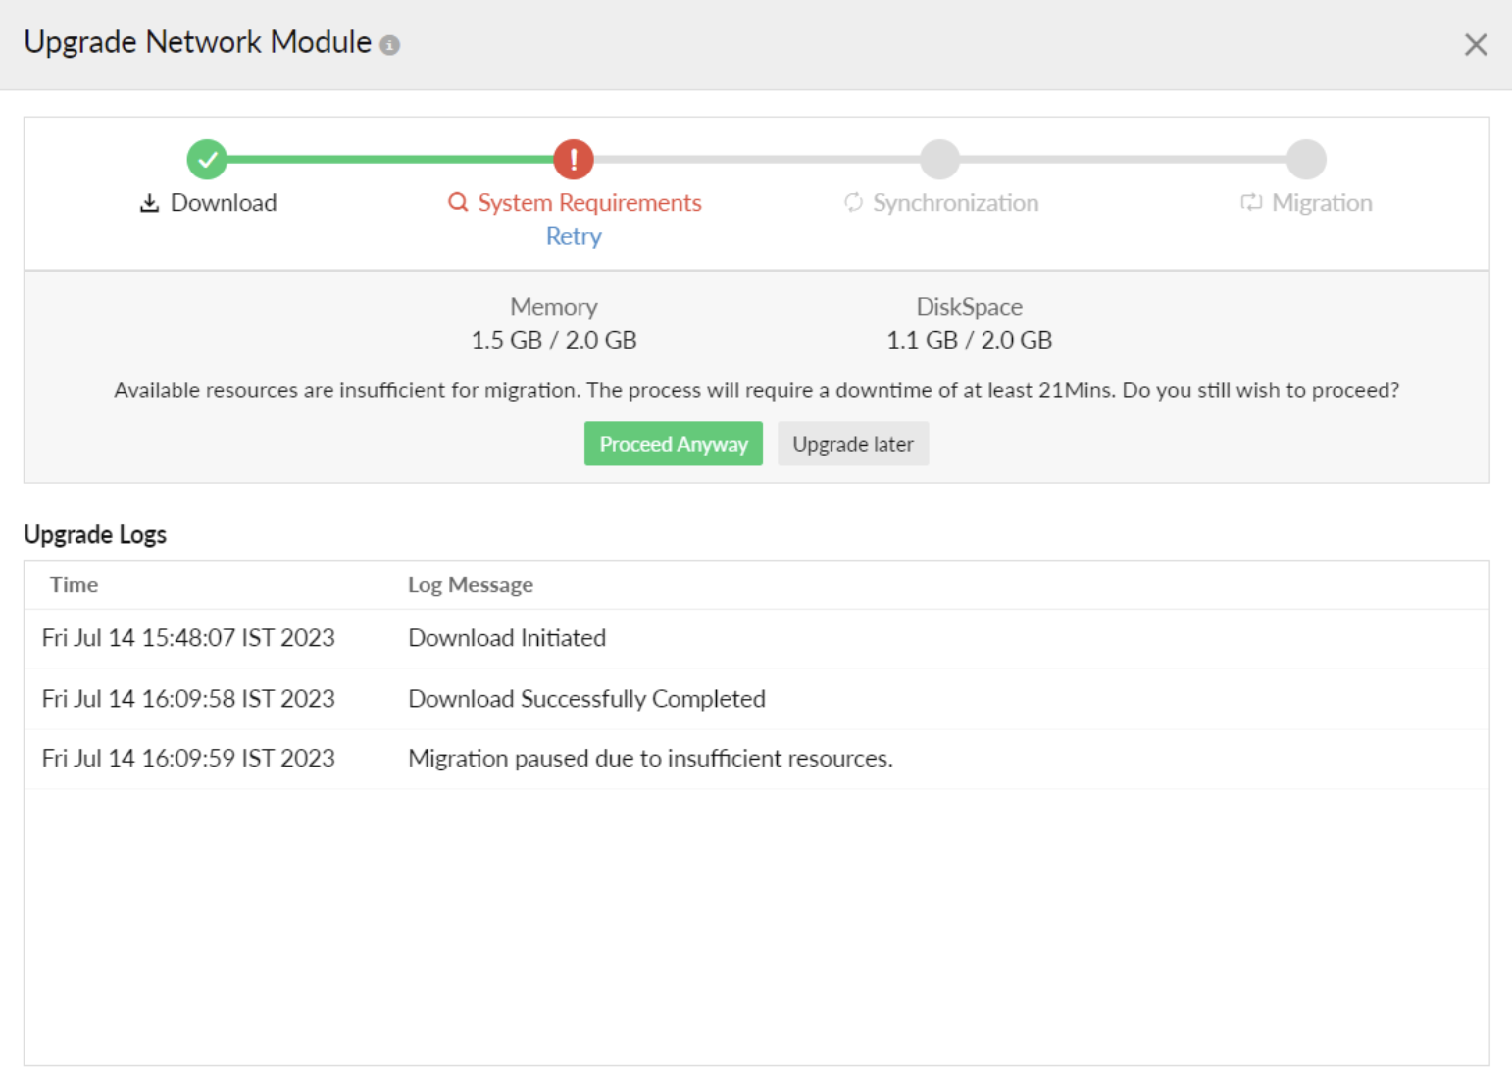Click the Time column header

[x=75, y=585]
